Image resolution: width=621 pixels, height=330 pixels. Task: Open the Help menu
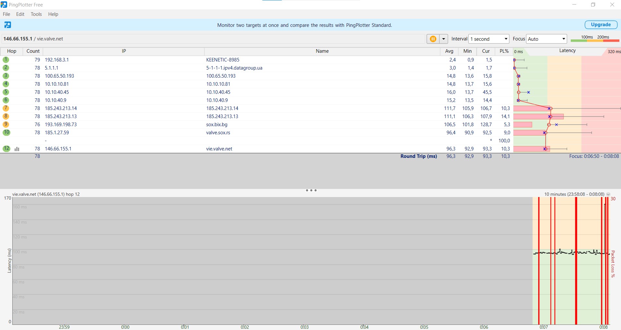(53, 14)
